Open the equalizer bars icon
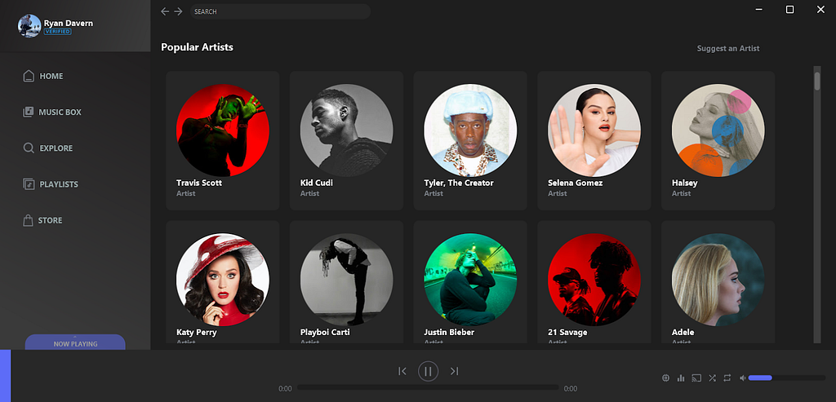The height and width of the screenshot is (402, 836). [x=681, y=378]
